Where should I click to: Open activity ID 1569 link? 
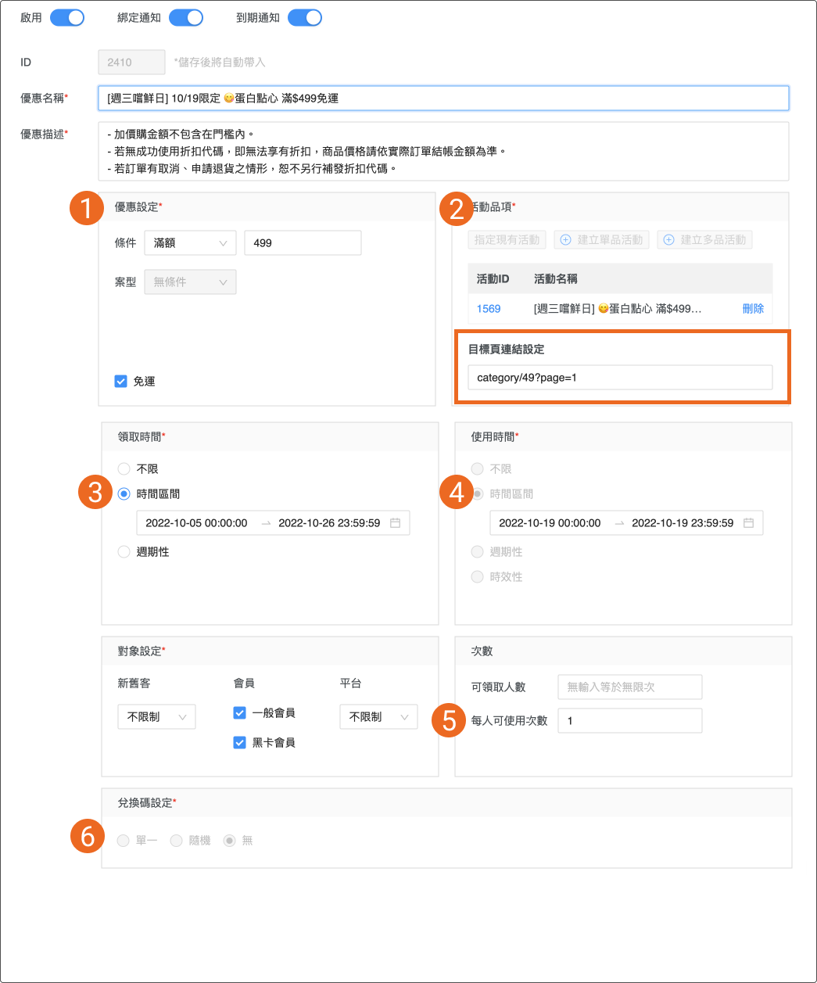pyautogui.click(x=489, y=309)
